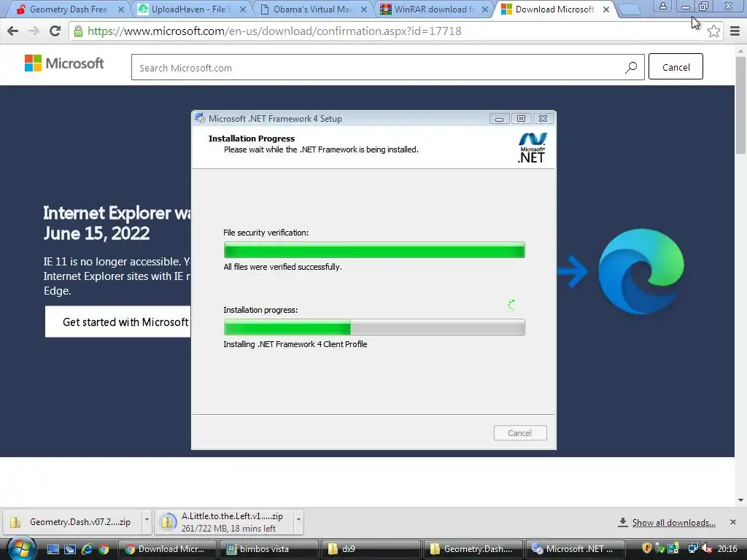The image size is (747, 560).
Task: Expand options for A.Little.to.the.Left download
Action: coord(298,520)
